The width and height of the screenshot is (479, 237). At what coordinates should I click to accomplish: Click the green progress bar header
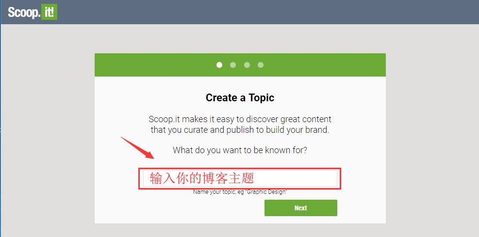point(240,65)
